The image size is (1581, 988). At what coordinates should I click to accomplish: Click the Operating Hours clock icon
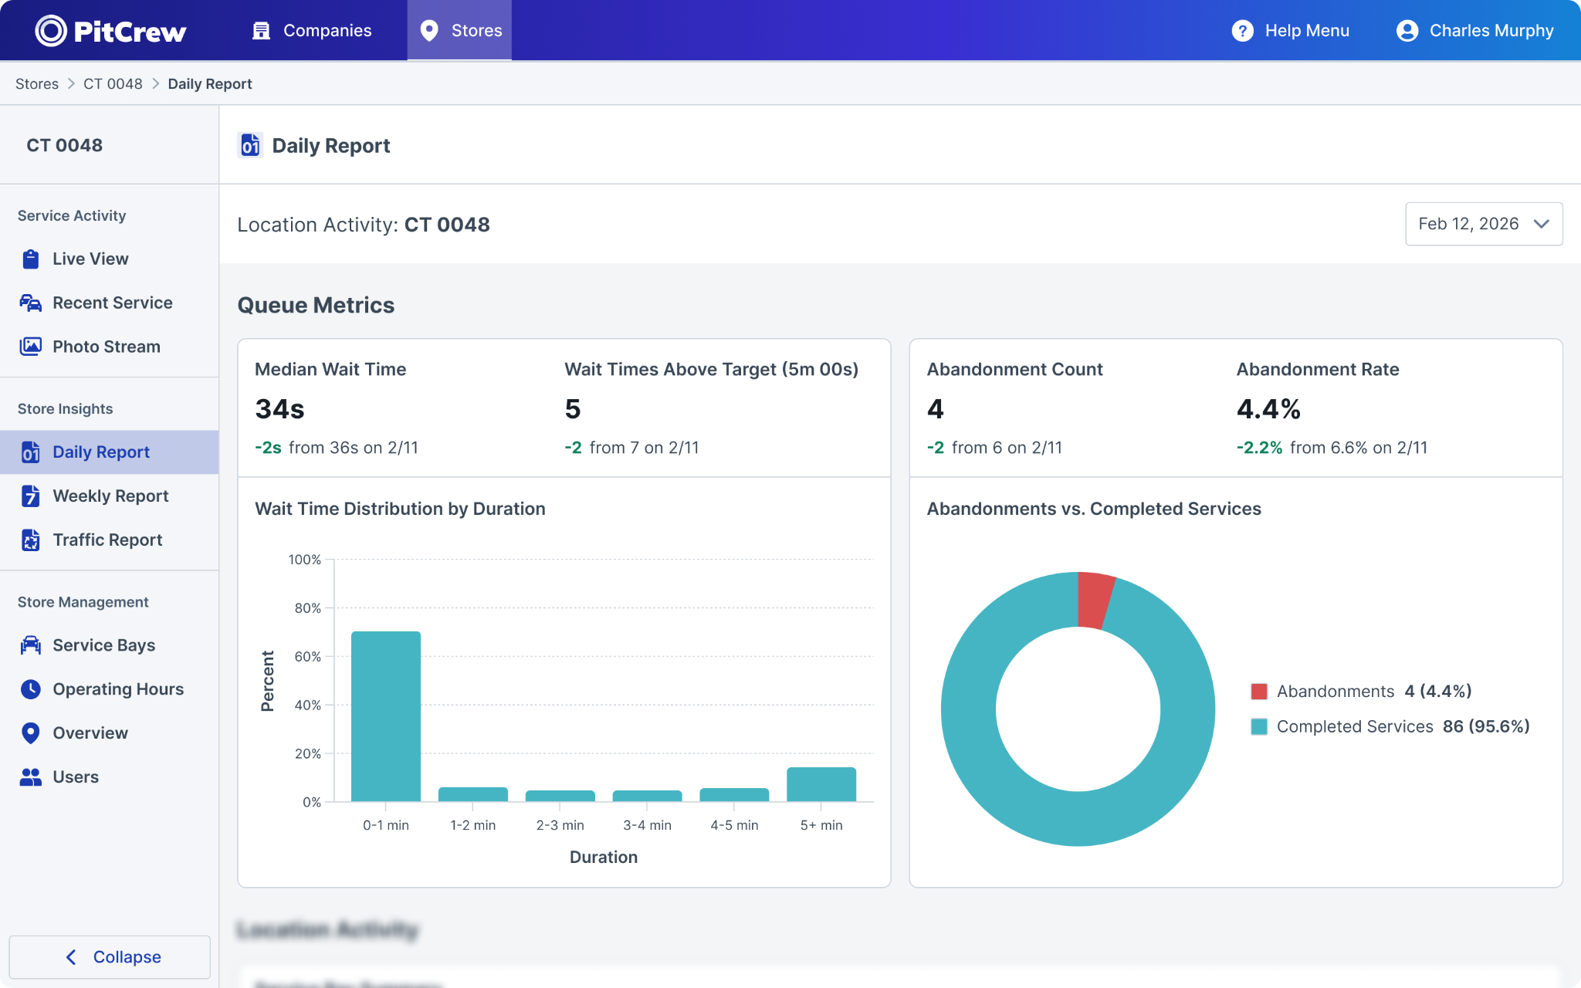(x=30, y=689)
